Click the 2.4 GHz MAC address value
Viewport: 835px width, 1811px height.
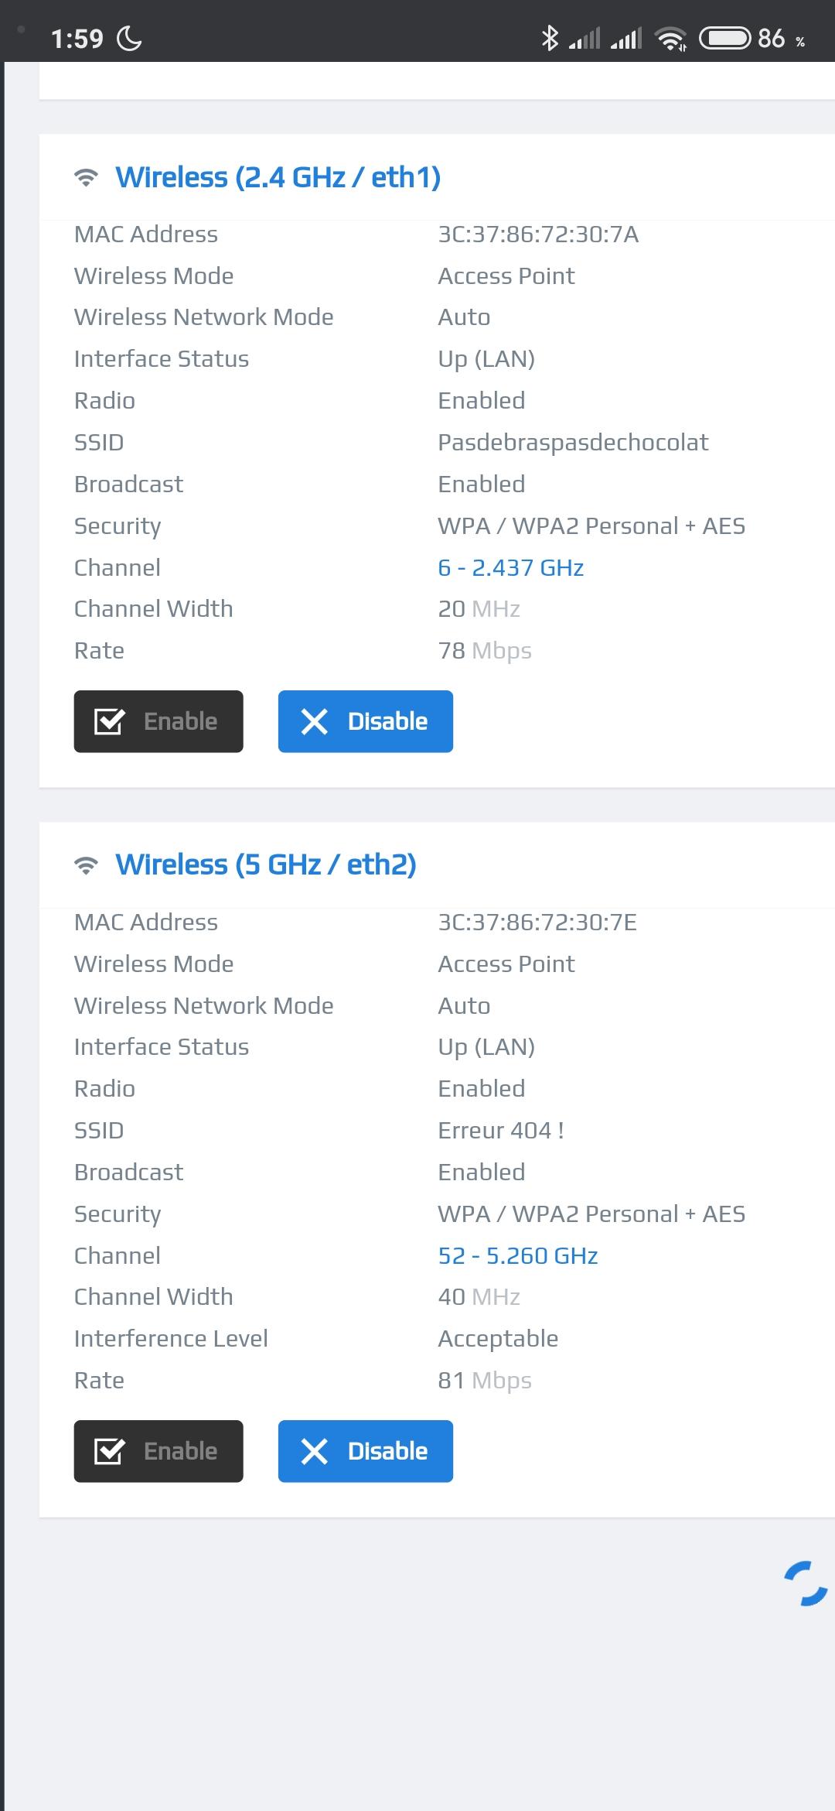coord(538,235)
